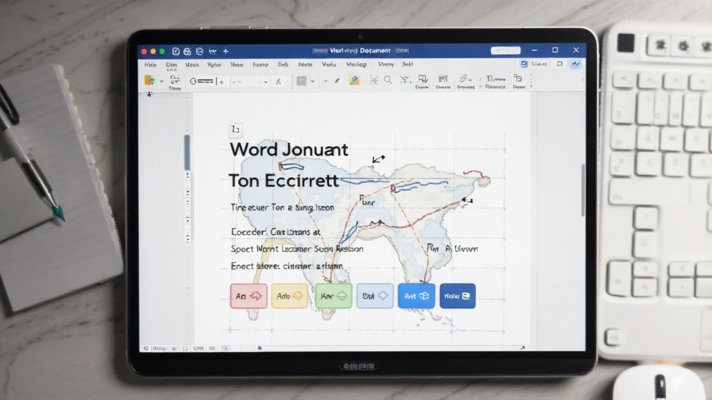Click the magnifying glass search icon in the toolbar

388,81
